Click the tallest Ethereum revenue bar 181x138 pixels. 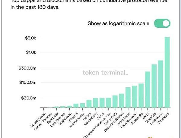click(167, 72)
